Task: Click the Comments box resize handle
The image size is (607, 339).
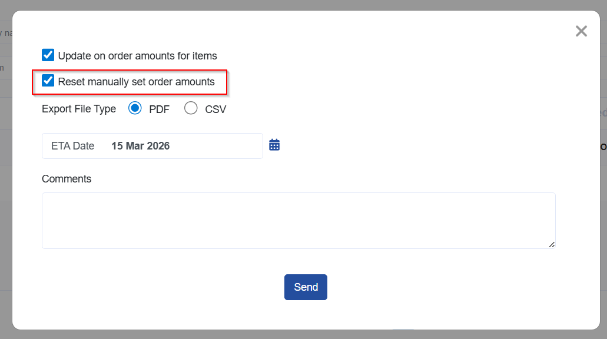Action: [x=552, y=245]
